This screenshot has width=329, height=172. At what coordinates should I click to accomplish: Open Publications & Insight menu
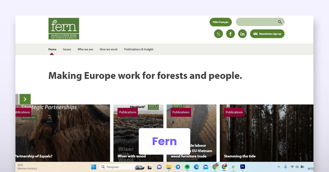tap(139, 49)
